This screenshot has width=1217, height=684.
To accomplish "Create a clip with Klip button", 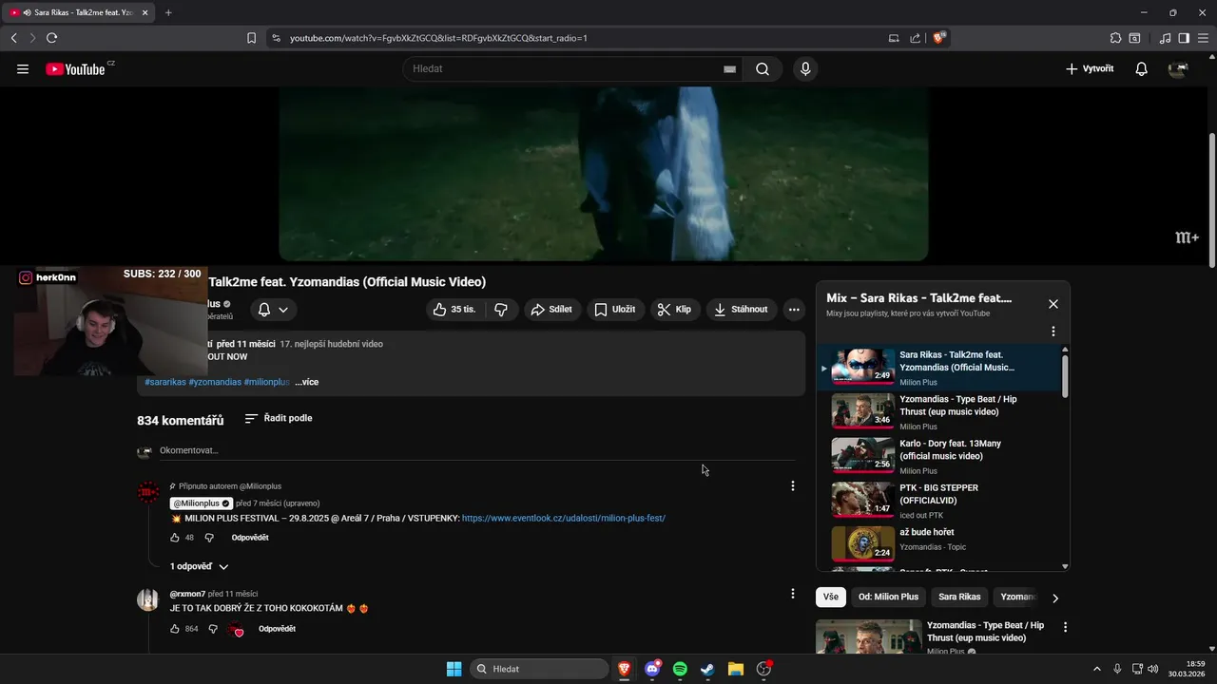I will (x=675, y=310).
